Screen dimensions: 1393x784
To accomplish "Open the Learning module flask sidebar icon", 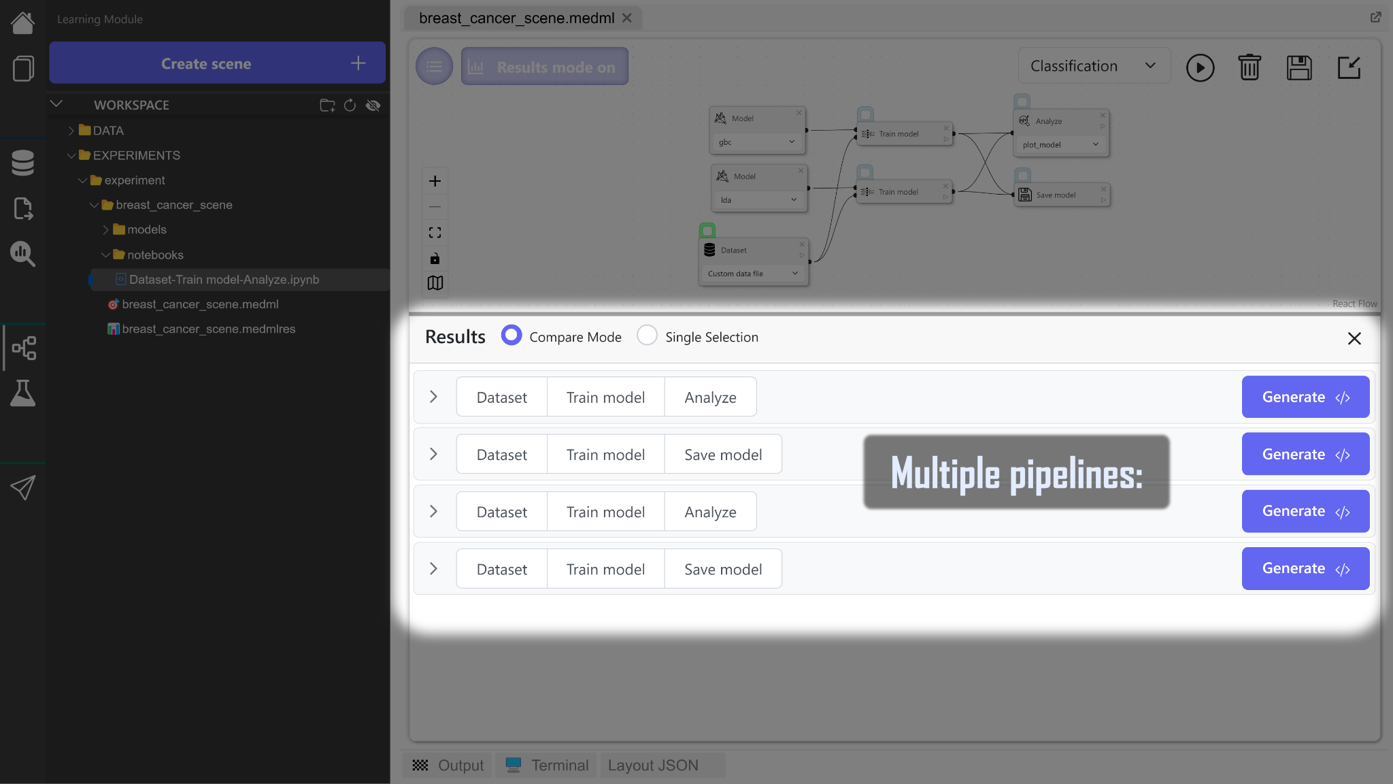I will point(22,393).
